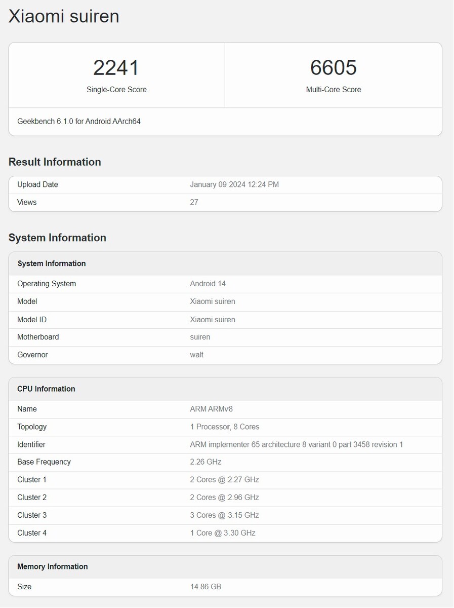Click the January 09 2024 upload date value
This screenshot has width=454, height=608.
click(x=234, y=185)
